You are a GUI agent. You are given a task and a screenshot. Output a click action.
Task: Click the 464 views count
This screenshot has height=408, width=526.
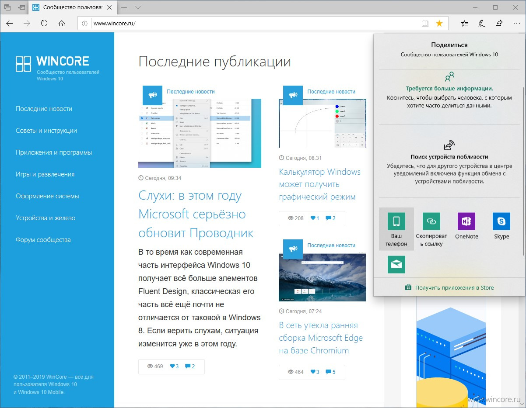pos(295,372)
